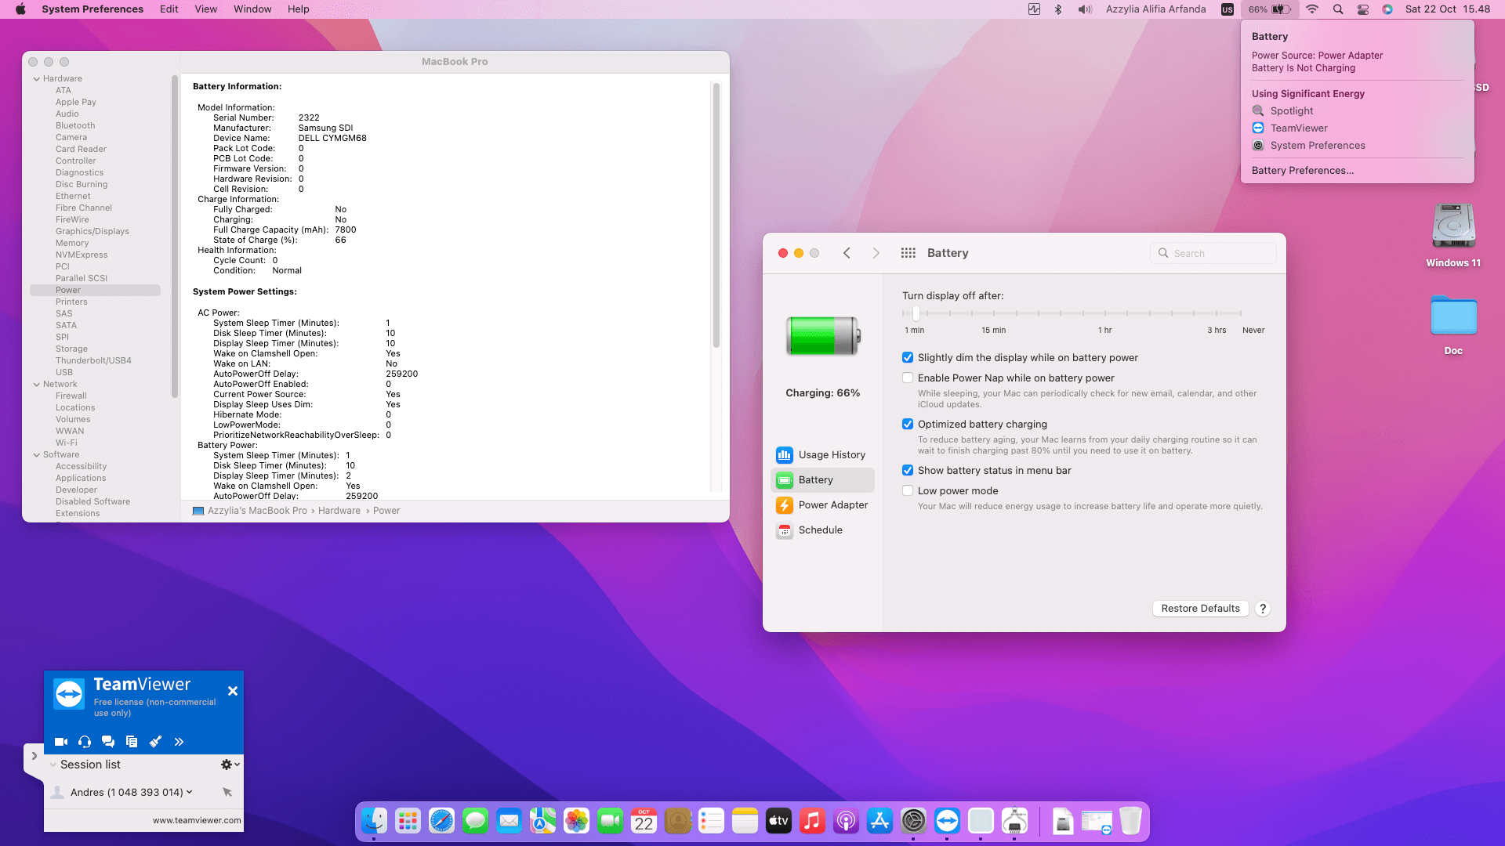The height and width of the screenshot is (846, 1505).
Task: Click the Turn display off after slider
Action: coord(1072,313)
